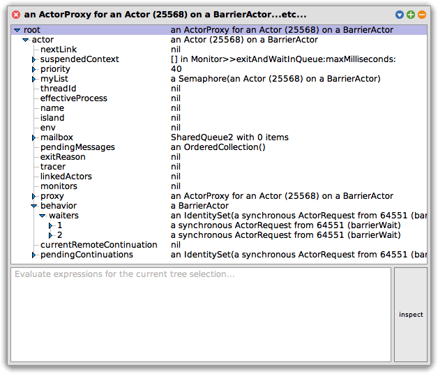Expand the suspendedContext node
Viewport: 438px width, 374px height.
tap(33, 59)
